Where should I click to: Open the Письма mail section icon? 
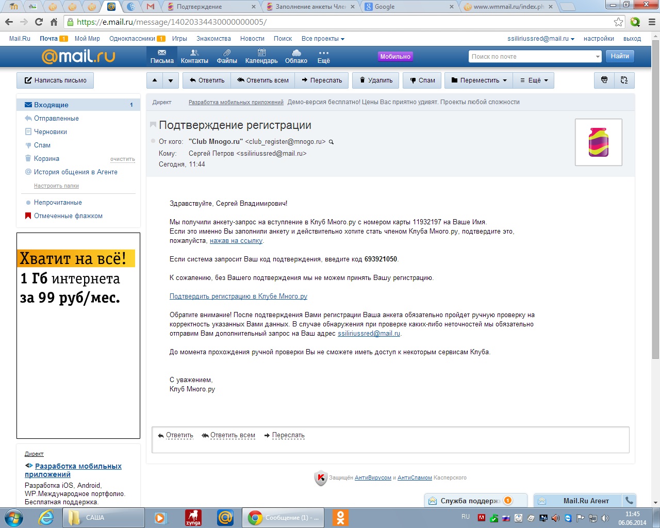pos(162,57)
